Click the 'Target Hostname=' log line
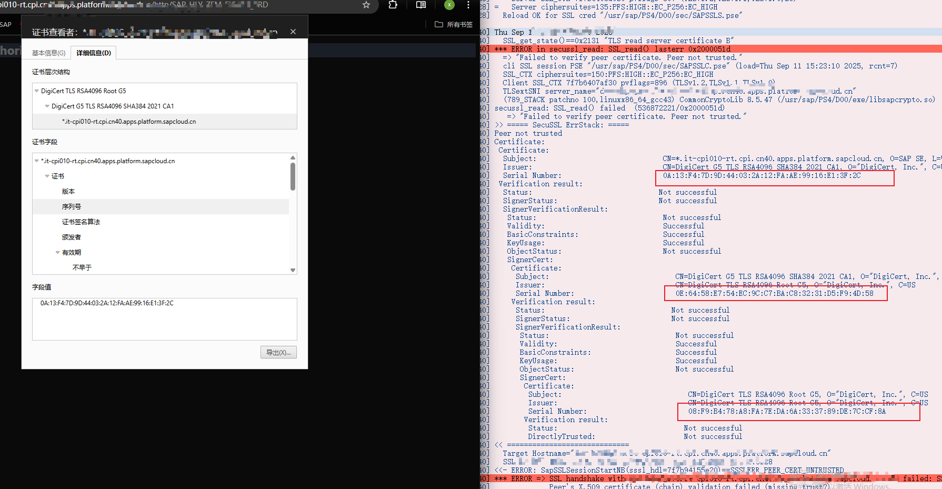Image resolution: width=942 pixels, height=489 pixels. pyautogui.click(x=666, y=454)
